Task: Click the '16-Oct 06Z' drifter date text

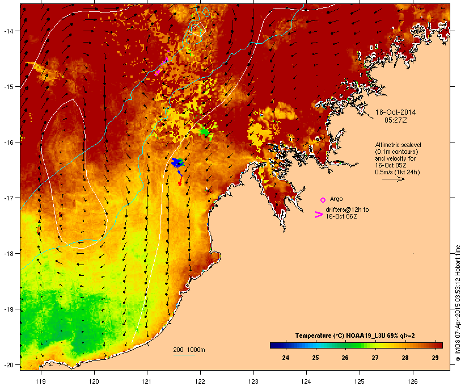Action: 341,216
